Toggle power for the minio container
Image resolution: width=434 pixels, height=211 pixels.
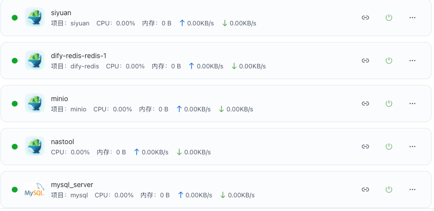389,104
